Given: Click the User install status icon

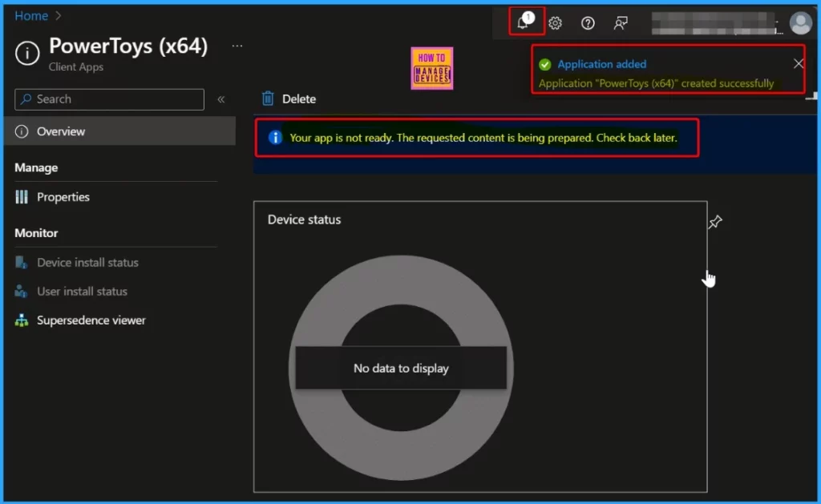Looking at the screenshot, I should [x=22, y=291].
